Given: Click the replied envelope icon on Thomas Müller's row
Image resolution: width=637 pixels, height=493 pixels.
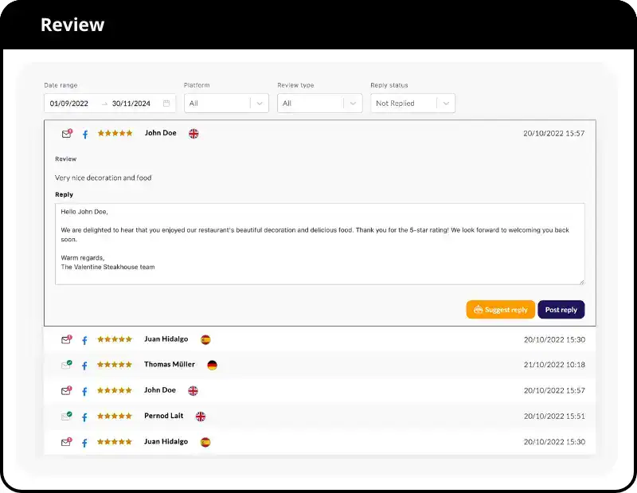Looking at the screenshot, I should [x=67, y=365].
